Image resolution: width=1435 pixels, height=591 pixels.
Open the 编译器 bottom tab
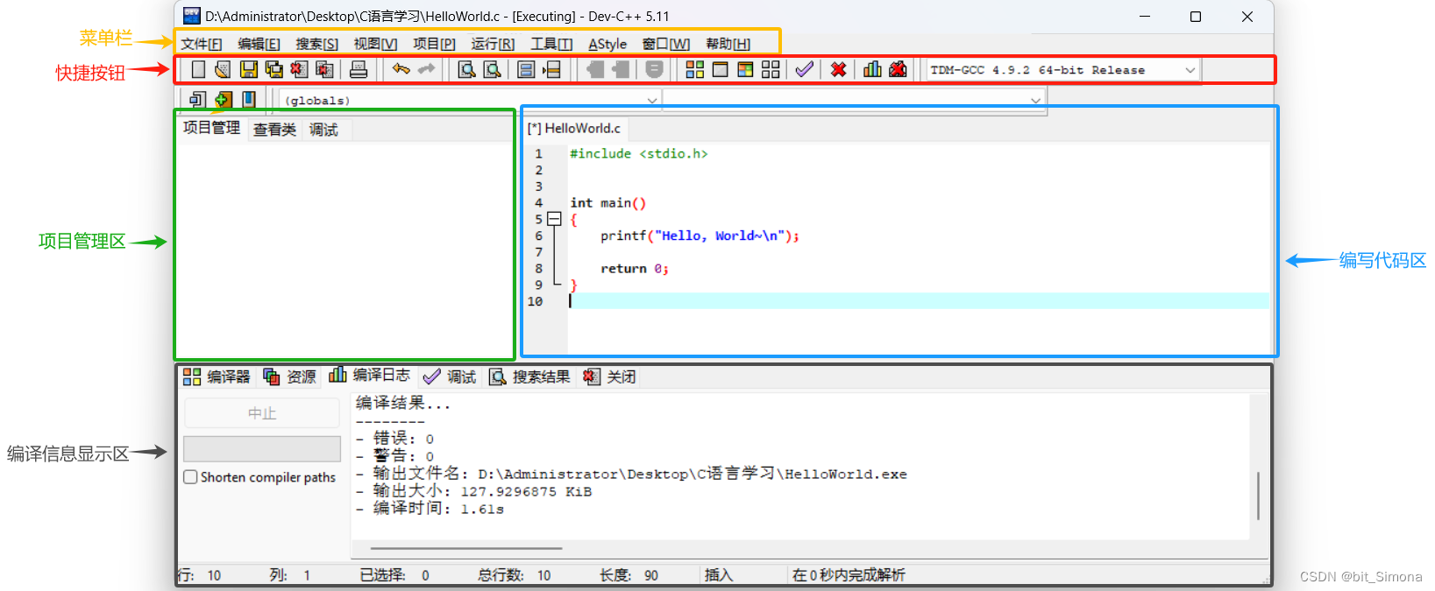[x=217, y=376]
